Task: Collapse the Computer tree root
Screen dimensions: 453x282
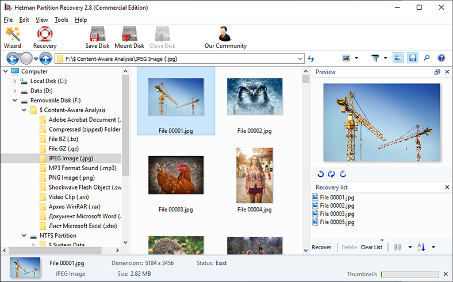Action: [x=6, y=71]
